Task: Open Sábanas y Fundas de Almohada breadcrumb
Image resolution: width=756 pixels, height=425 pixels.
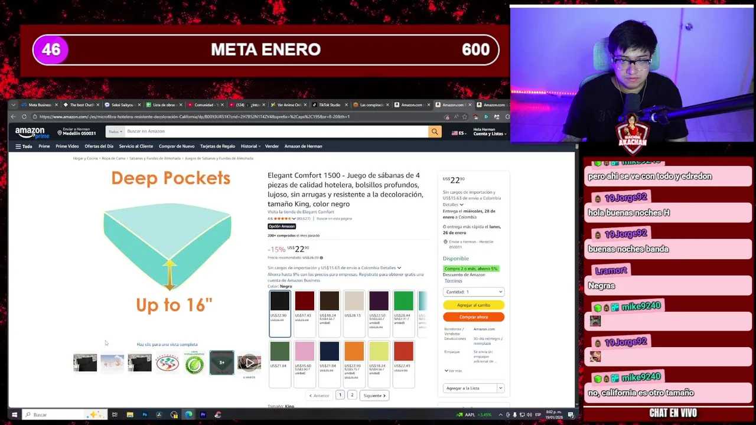Action: point(155,158)
